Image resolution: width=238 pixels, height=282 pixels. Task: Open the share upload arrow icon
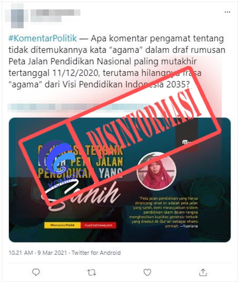click(203, 272)
